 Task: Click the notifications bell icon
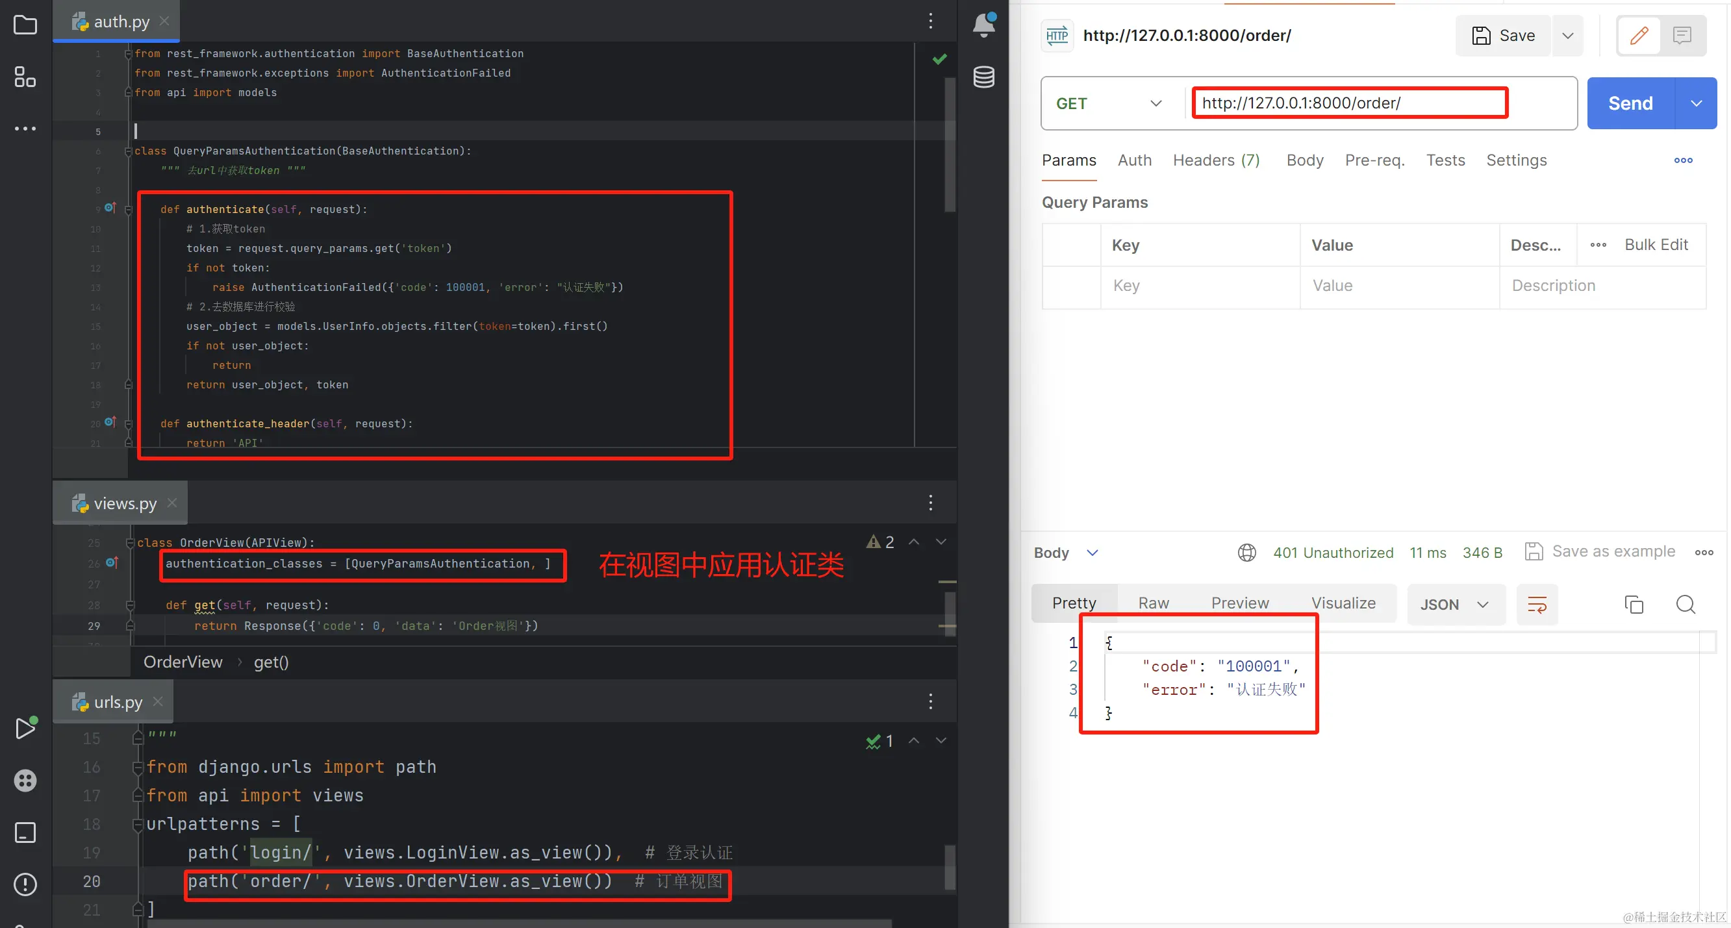[x=984, y=25]
